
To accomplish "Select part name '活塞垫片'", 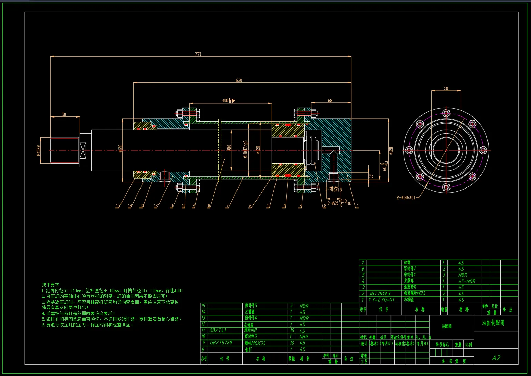I will pyautogui.click(x=410, y=287).
